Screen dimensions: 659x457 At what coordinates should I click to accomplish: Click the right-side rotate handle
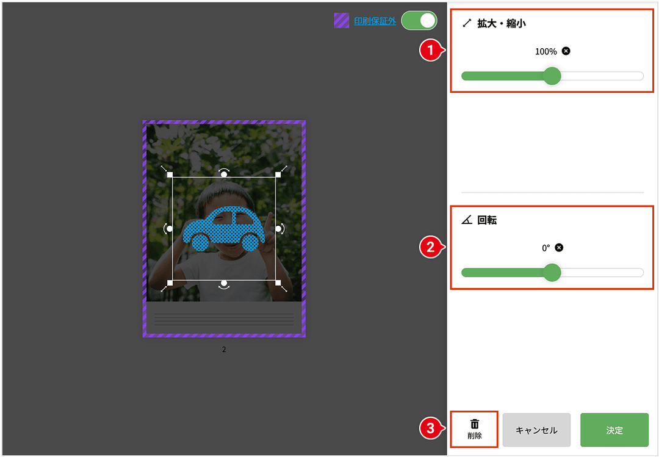click(278, 229)
